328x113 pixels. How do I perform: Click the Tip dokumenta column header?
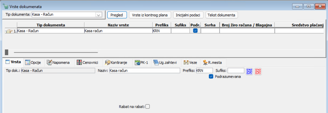51,25
